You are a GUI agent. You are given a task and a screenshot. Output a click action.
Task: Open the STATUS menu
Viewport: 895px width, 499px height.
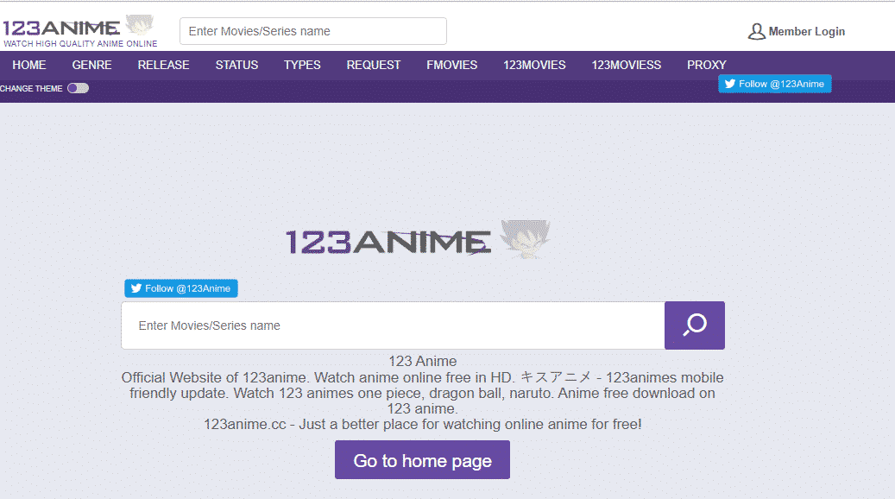(236, 65)
